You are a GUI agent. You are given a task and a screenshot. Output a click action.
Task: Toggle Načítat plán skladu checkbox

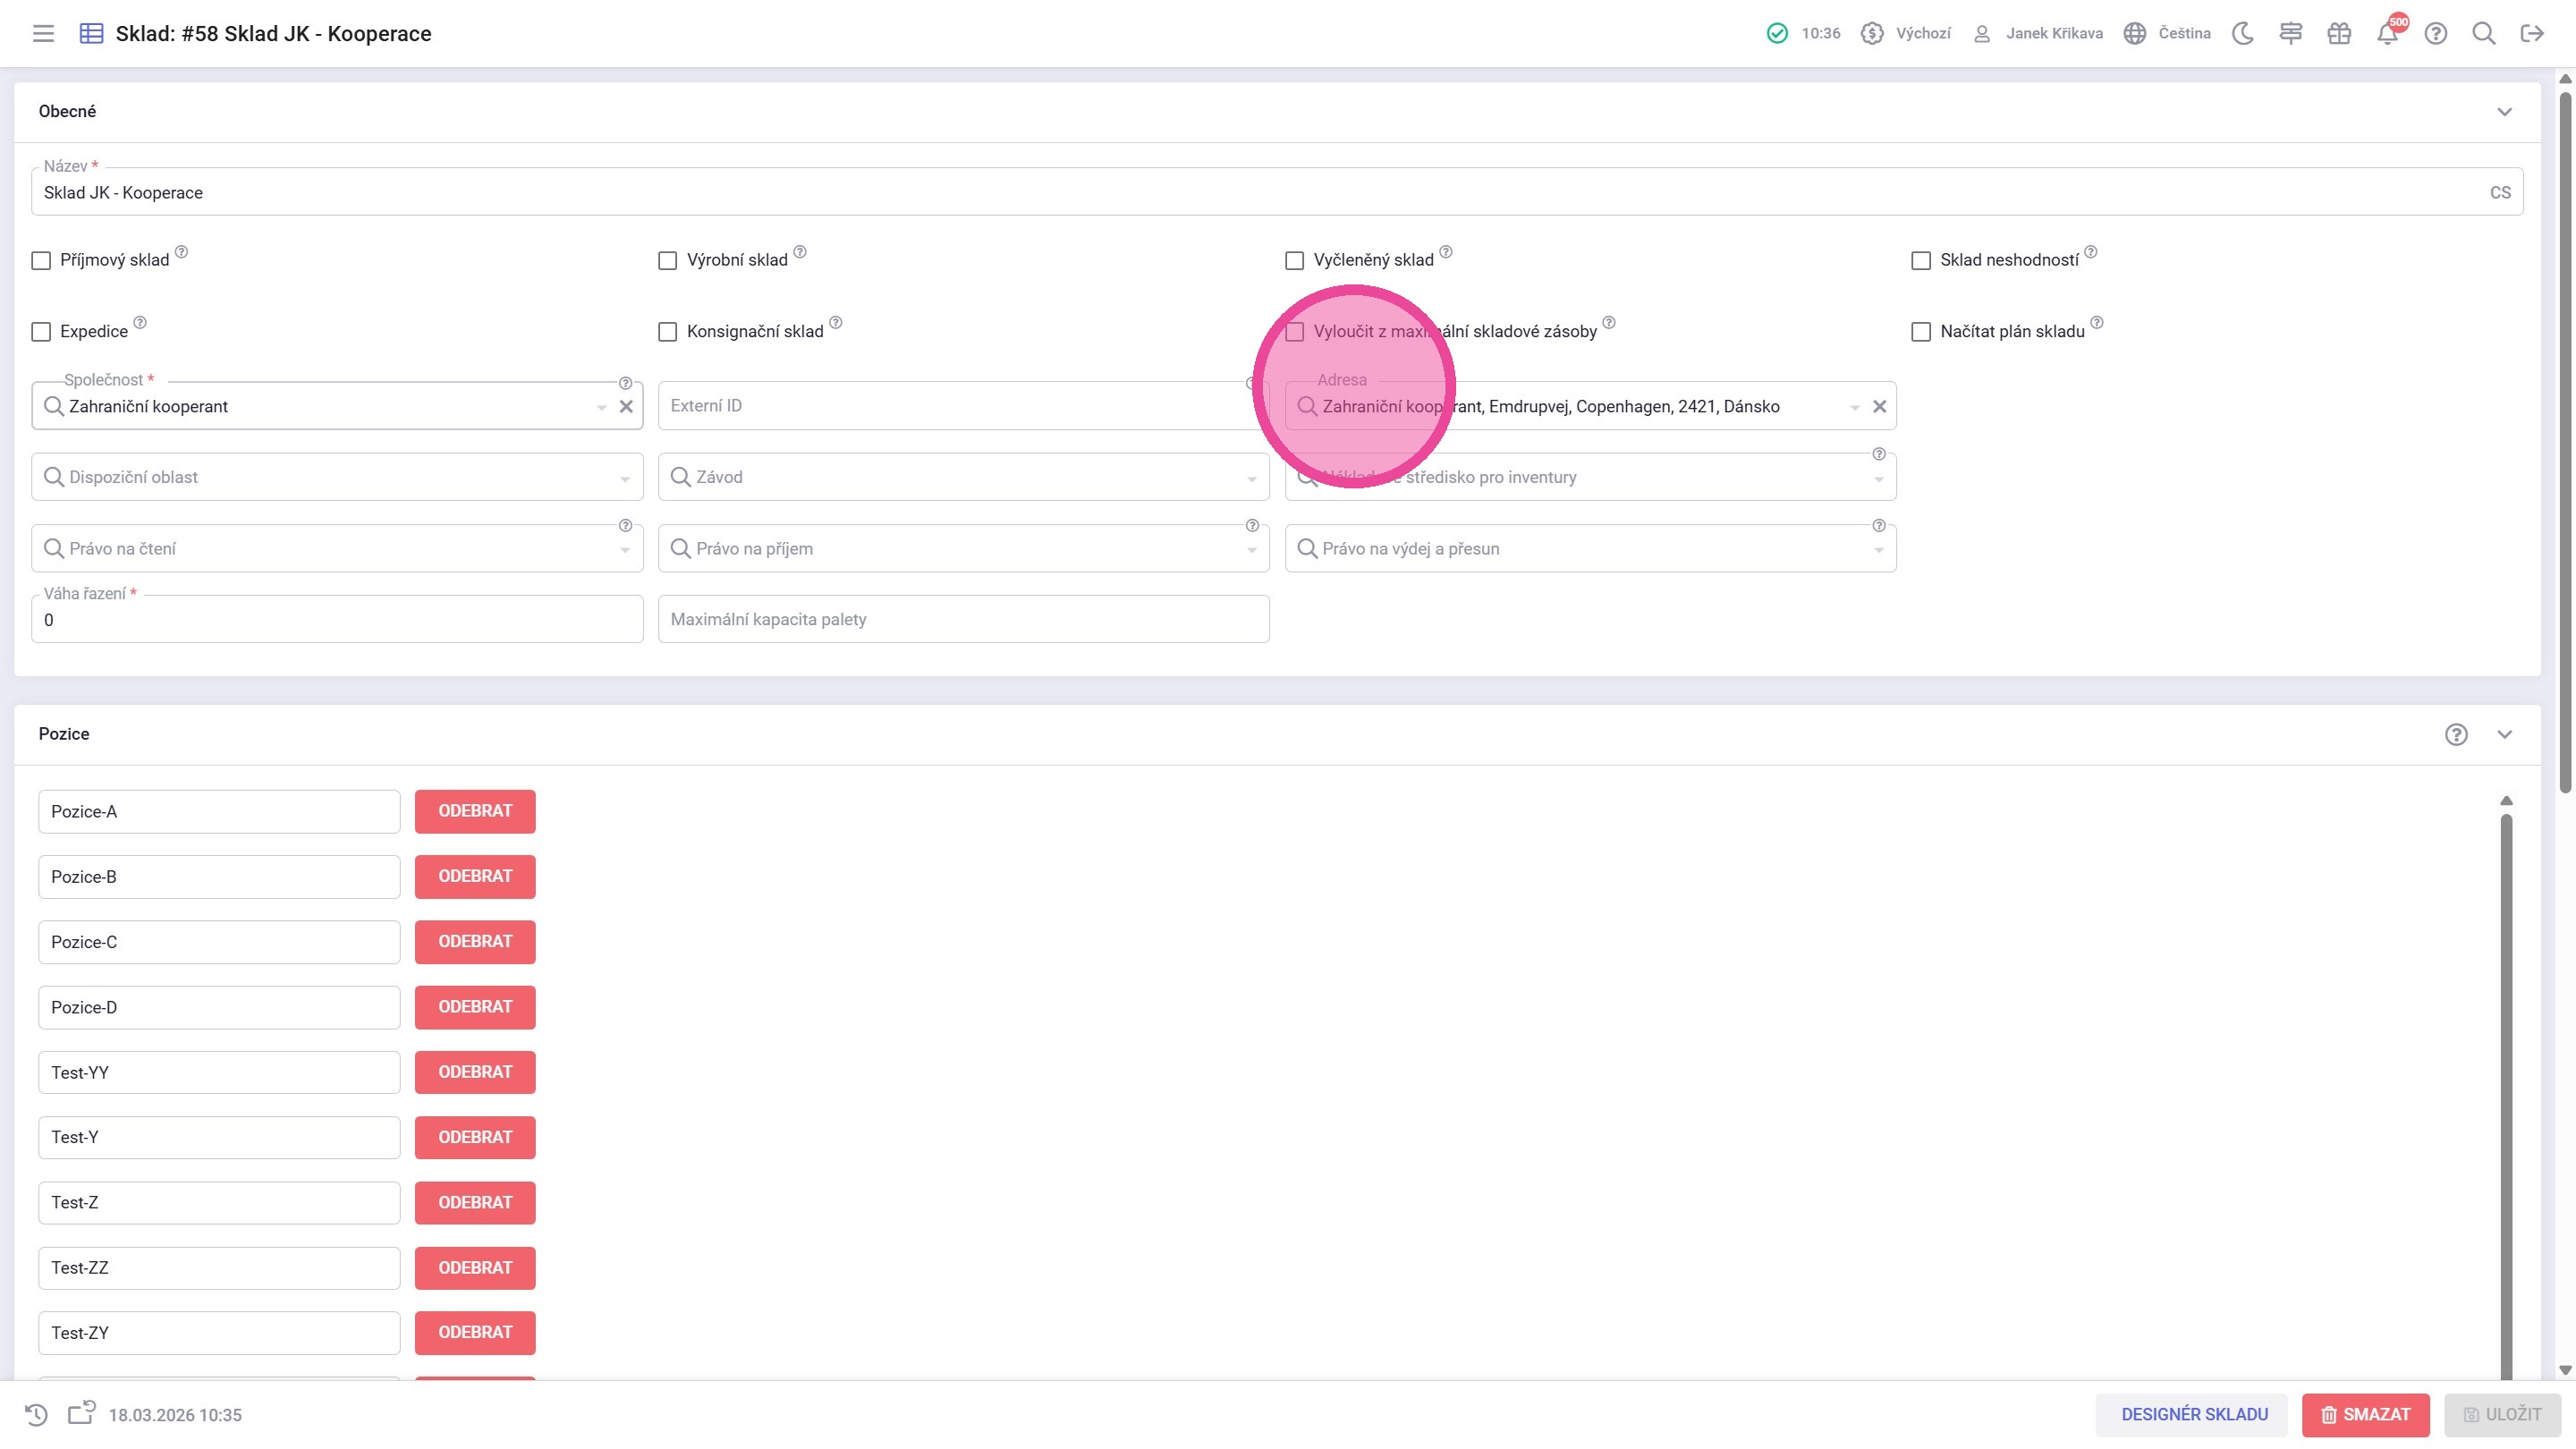pyautogui.click(x=1921, y=332)
